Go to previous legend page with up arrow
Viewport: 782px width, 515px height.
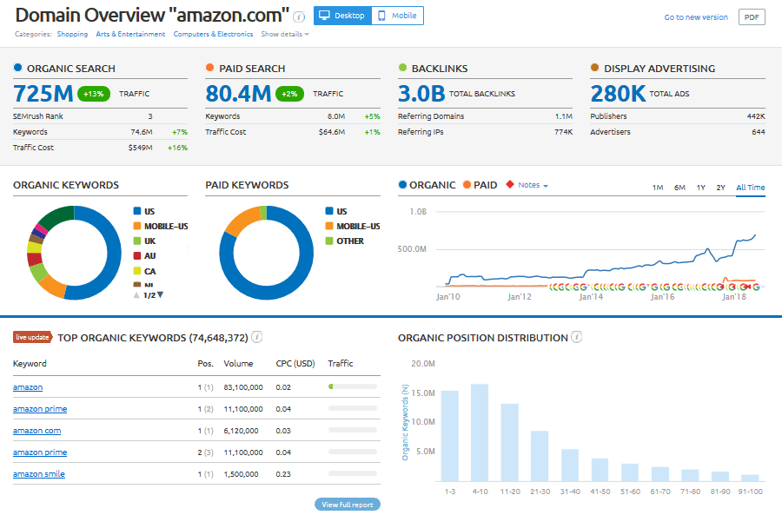[x=136, y=295]
